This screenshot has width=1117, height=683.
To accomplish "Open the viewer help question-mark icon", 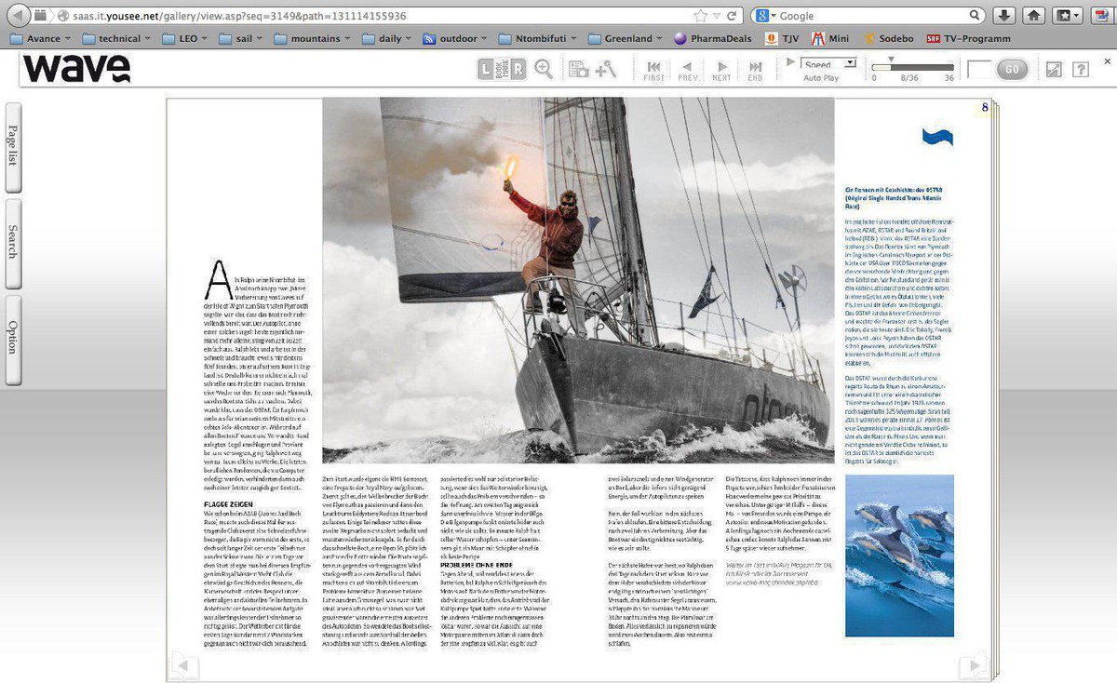I will (1081, 69).
